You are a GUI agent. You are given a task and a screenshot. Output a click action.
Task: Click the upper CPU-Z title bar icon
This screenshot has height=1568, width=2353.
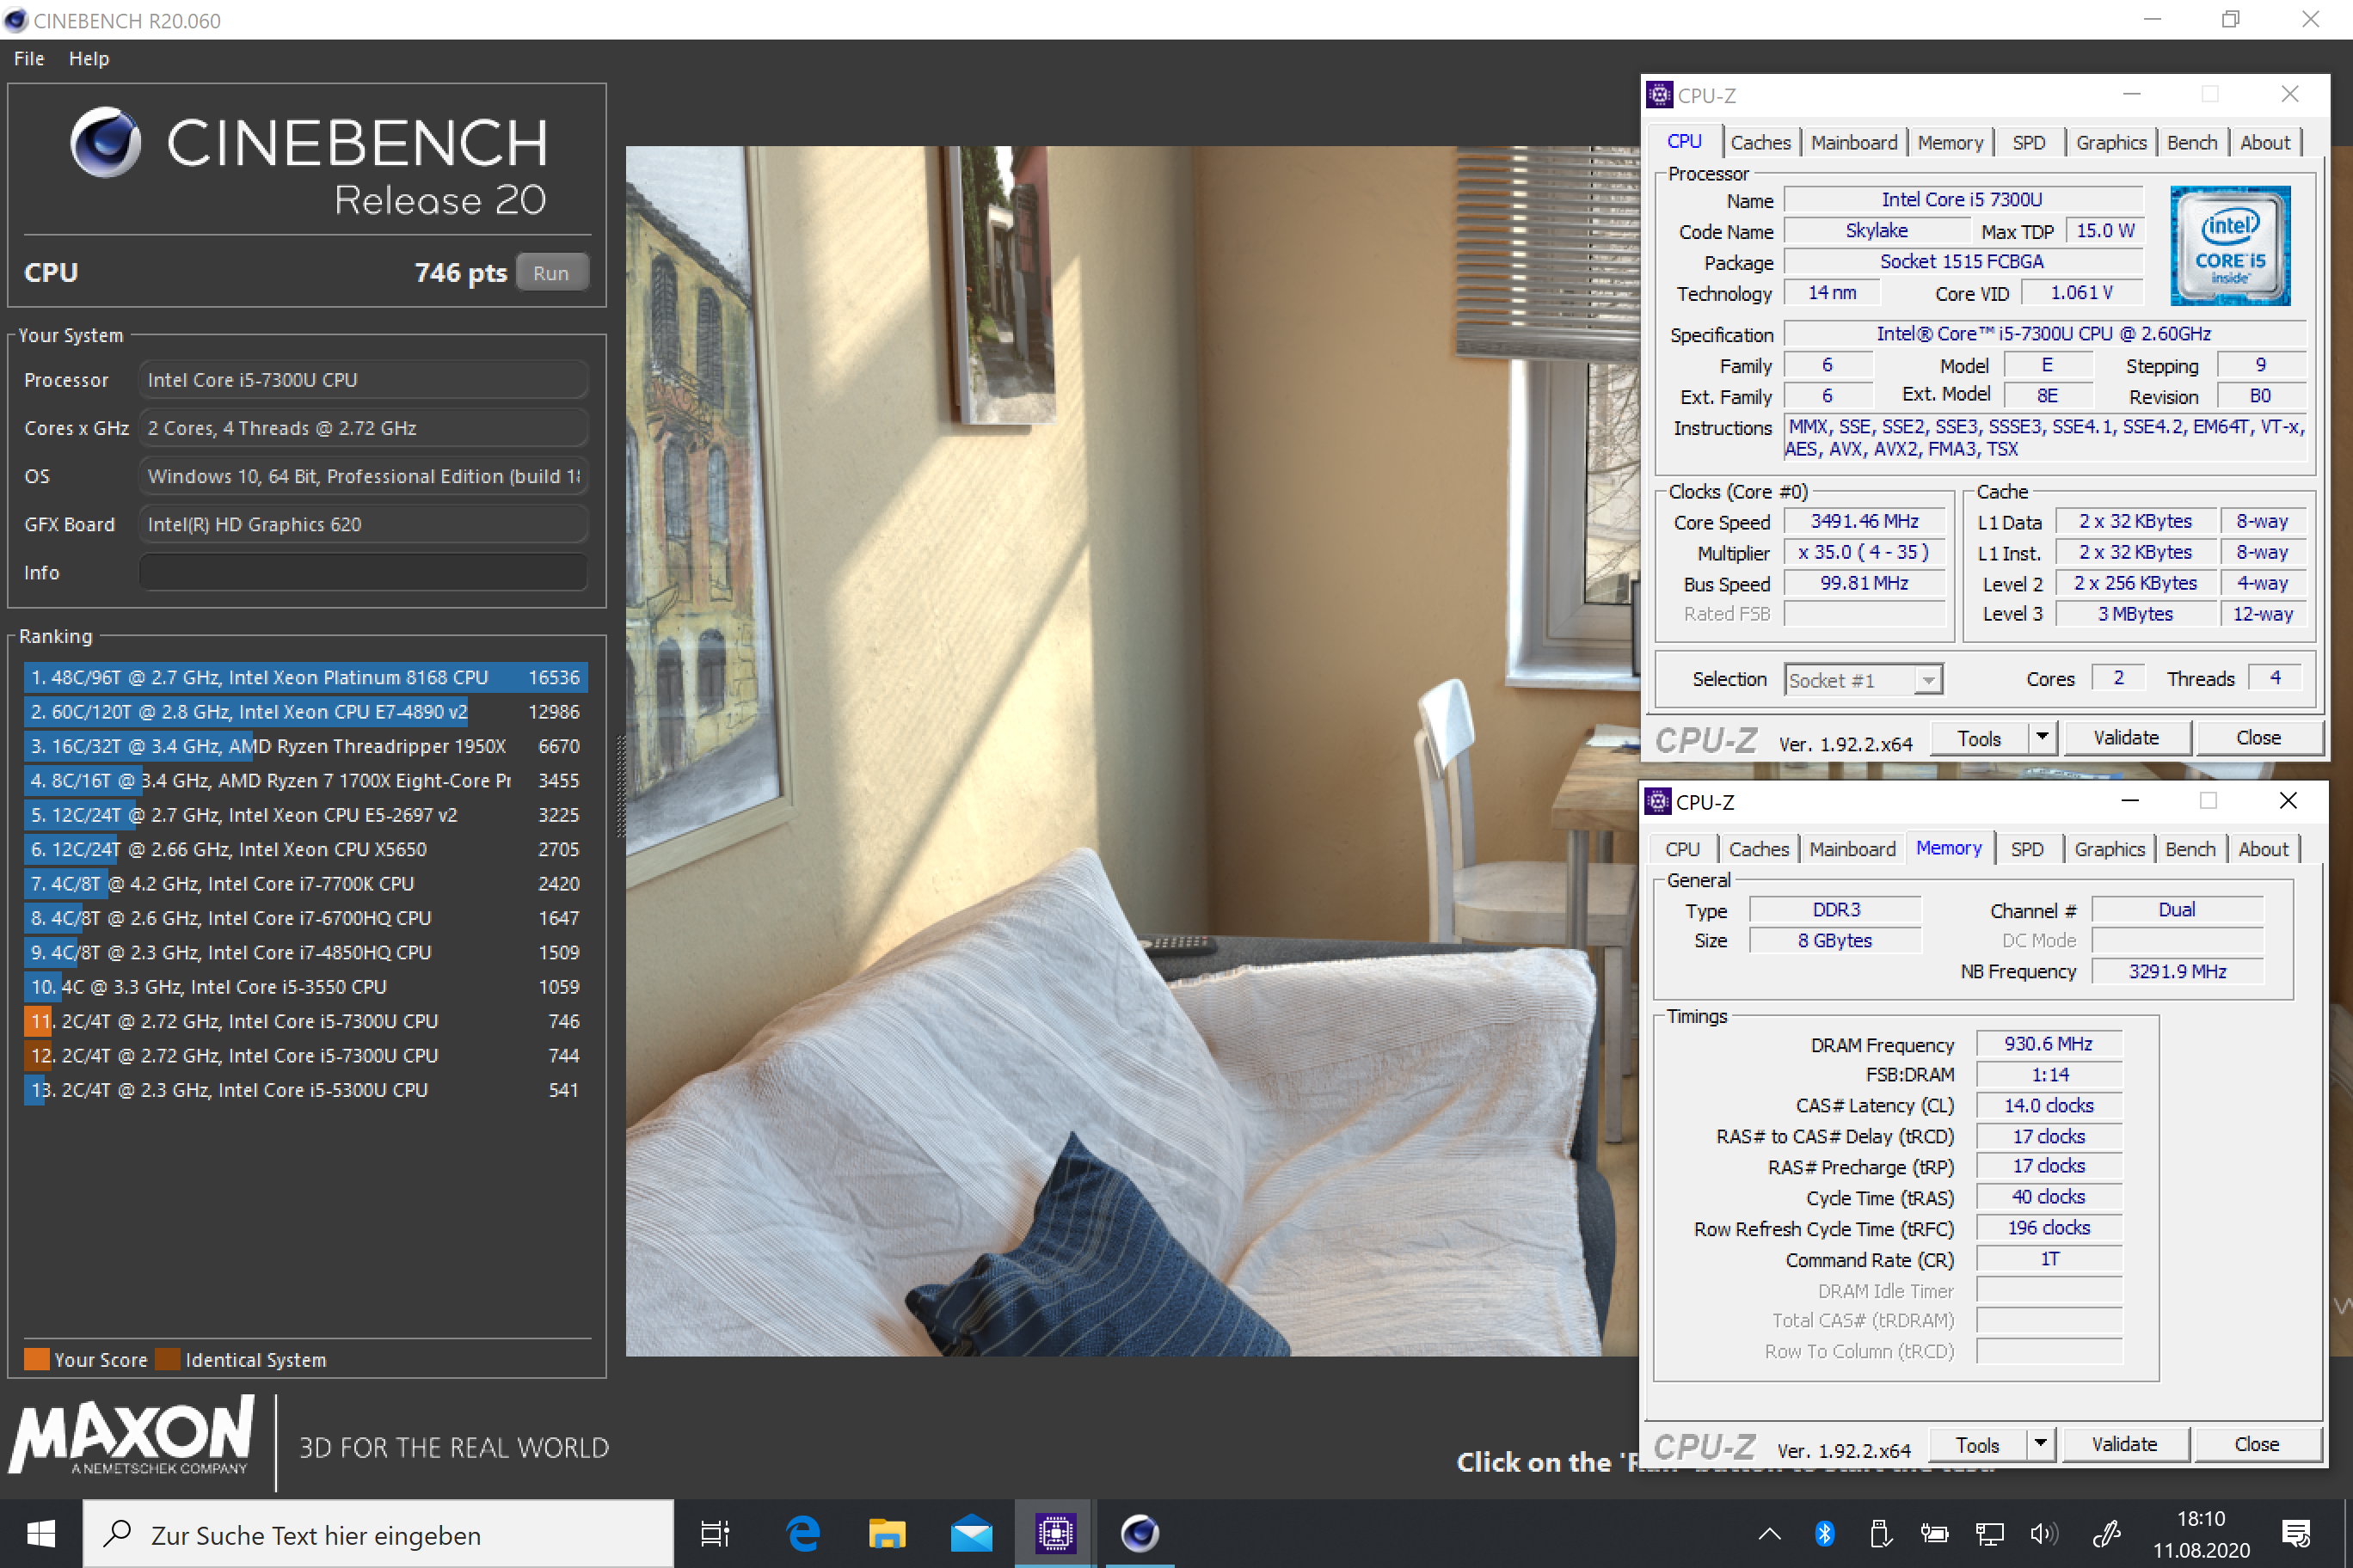[1659, 95]
